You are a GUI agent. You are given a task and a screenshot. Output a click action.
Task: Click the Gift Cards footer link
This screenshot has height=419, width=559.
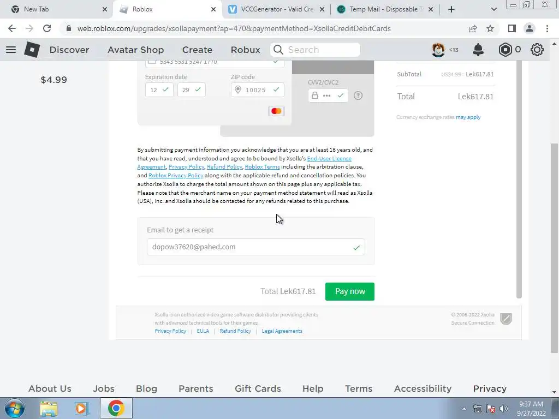point(258,388)
